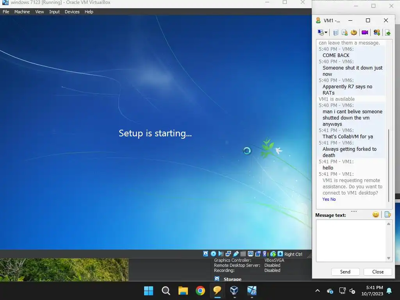Switch to the chat app taskbar icon
This screenshot has width=400, height=300.
217,291
